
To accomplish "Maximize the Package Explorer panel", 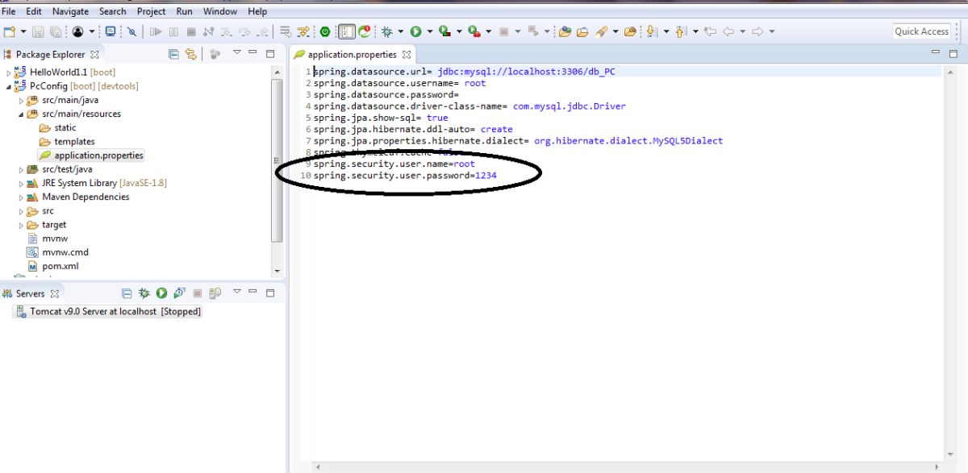I will [270, 53].
